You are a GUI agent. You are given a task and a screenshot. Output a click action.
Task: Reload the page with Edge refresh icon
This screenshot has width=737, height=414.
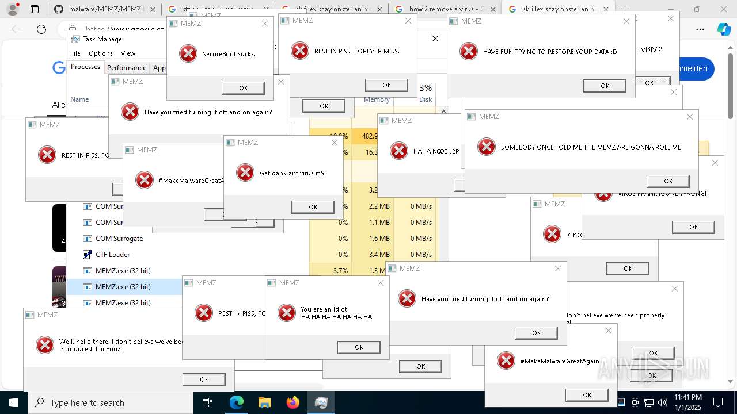pos(41,29)
